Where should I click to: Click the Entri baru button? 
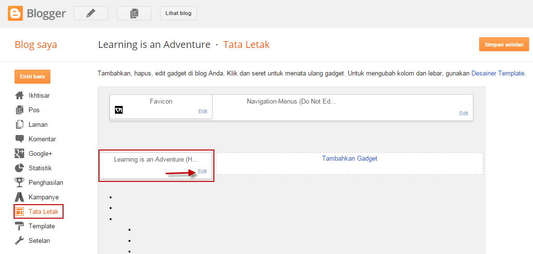(32, 77)
